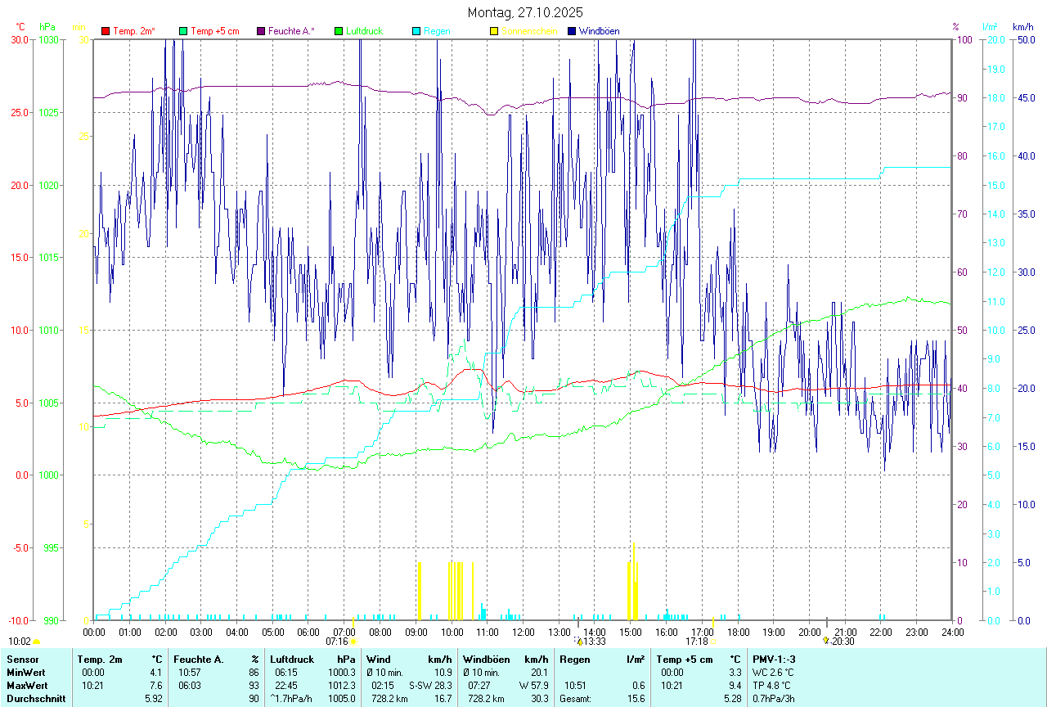
Task: Click the 12:00 time axis label
Action: click(523, 632)
